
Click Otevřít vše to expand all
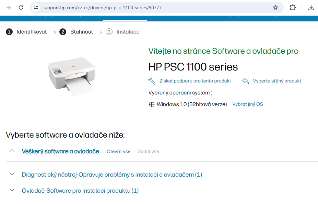pyautogui.click(x=119, y=151)
